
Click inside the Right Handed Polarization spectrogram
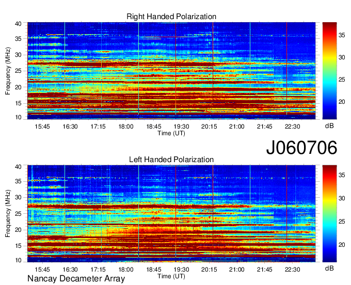tap(171, 71)
